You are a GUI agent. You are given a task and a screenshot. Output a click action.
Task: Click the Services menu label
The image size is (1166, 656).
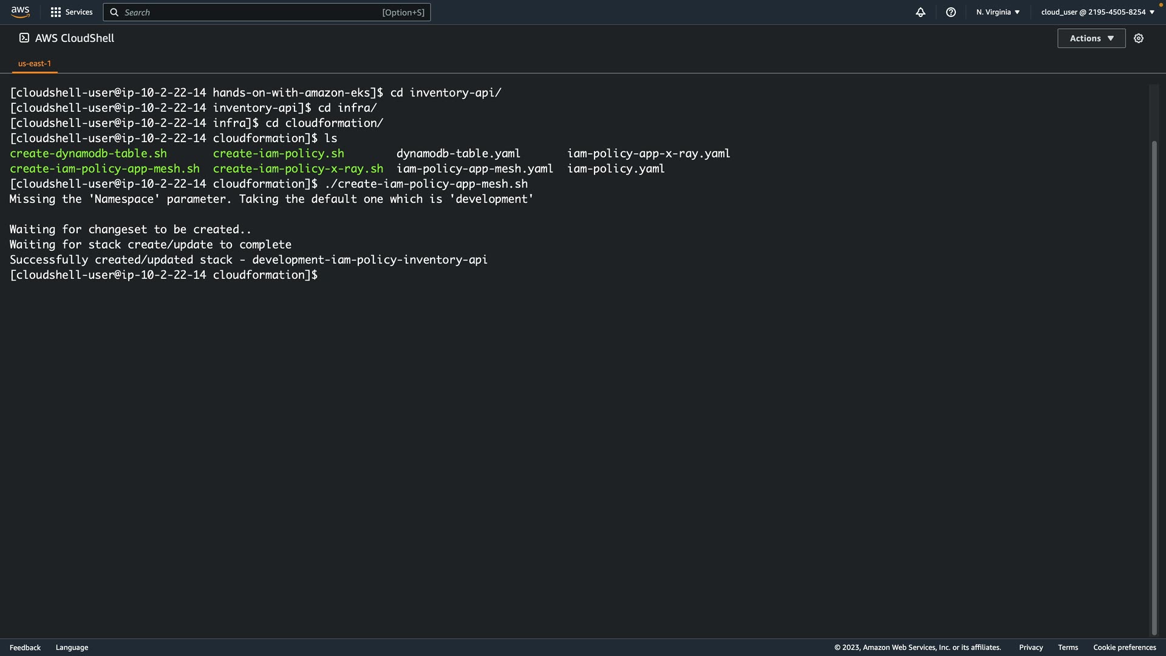pyautogui.click(x=79, y=12)
